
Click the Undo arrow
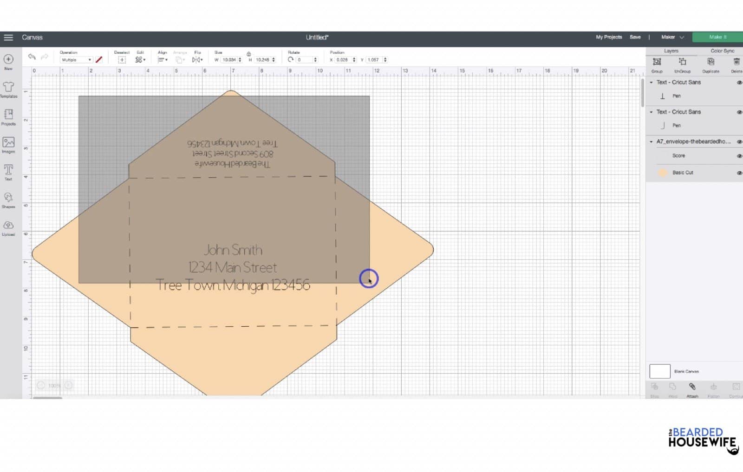(32, 57)
